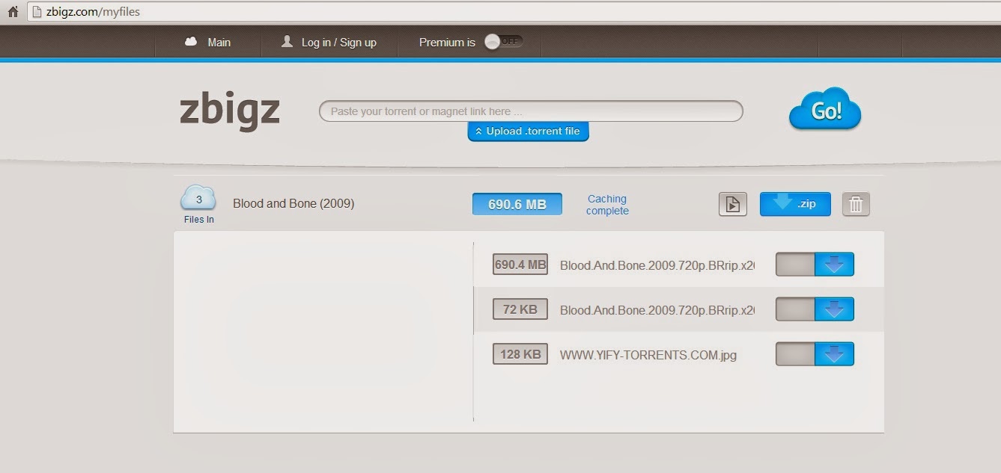Click the Caching complete status
Image resolution: width=1001 pixels, height=473 pixels.
pyautogui.click(x=607, y=205)
